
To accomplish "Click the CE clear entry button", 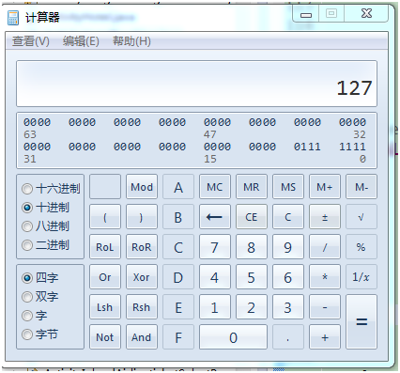I will 252,217.
